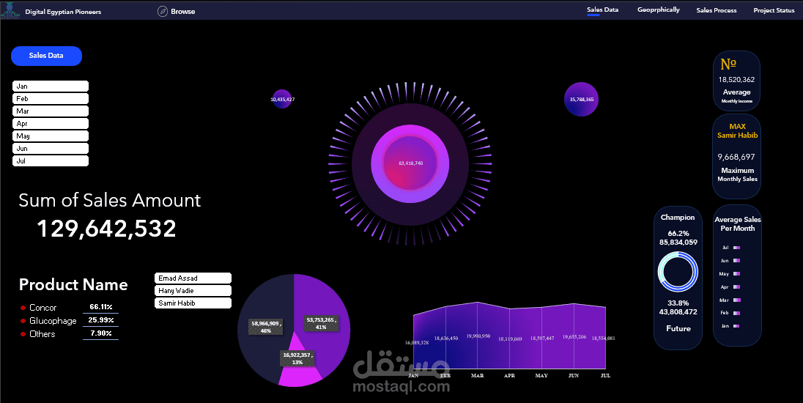Viewport: 803px width, 403px height.
Task: Click the Digital Egyptian Pioneers logo icon
Action: click(11, 11)
